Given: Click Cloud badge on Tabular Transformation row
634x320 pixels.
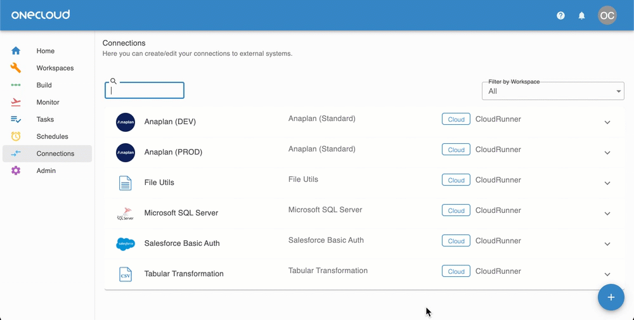Looking at the screenshot, I should coord(456,271).
